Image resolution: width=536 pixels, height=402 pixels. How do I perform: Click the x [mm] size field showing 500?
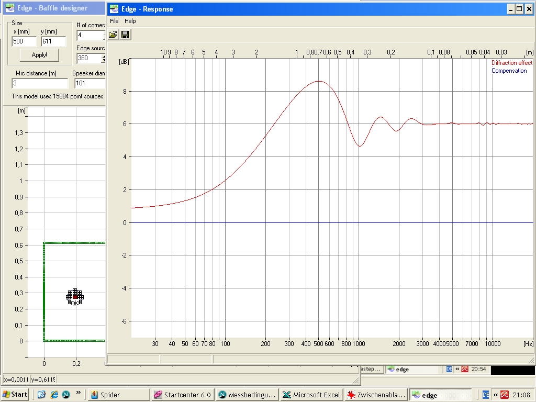[24, 41]
